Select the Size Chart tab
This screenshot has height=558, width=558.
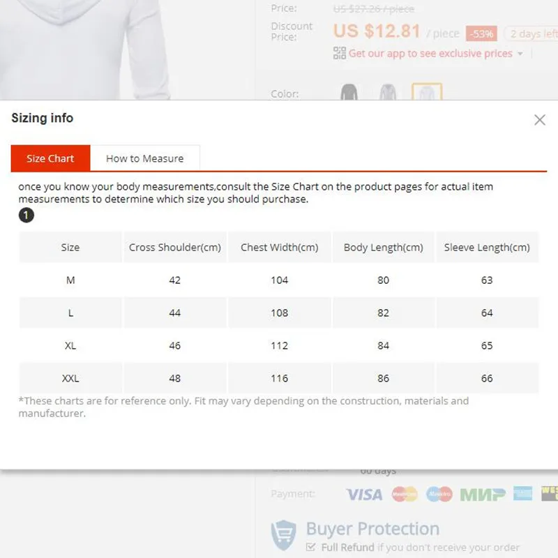pyautogui.click(x=50, y=158)
